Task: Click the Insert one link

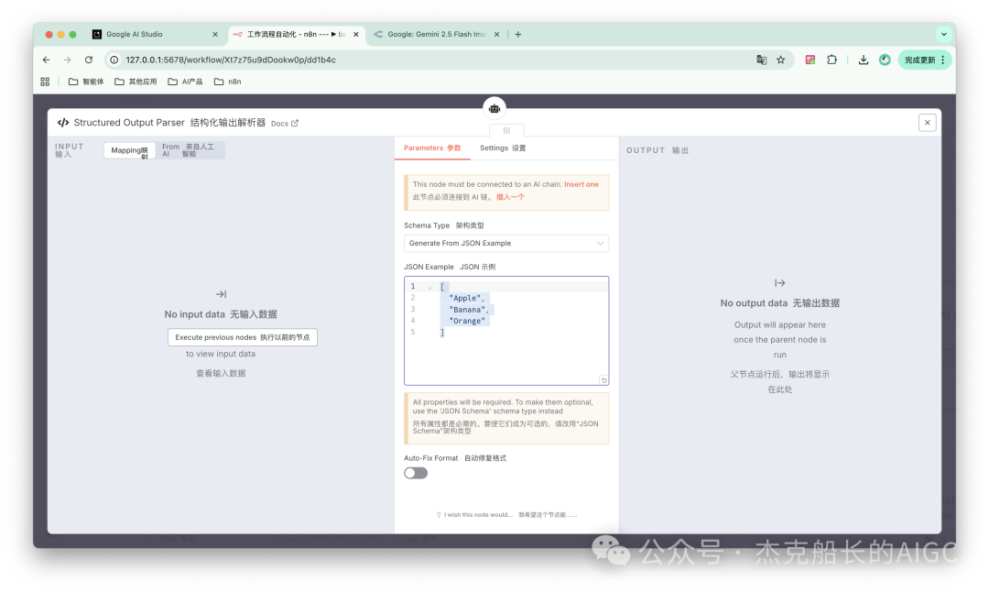Action: pyautogui.click(x=581, y=184)
